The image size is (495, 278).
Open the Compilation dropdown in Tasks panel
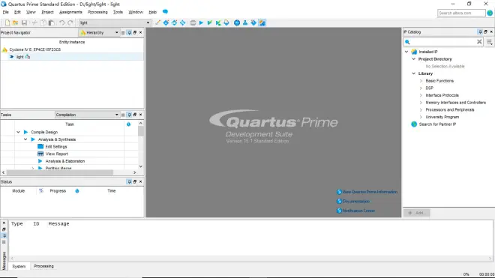[x=87, y=115]
